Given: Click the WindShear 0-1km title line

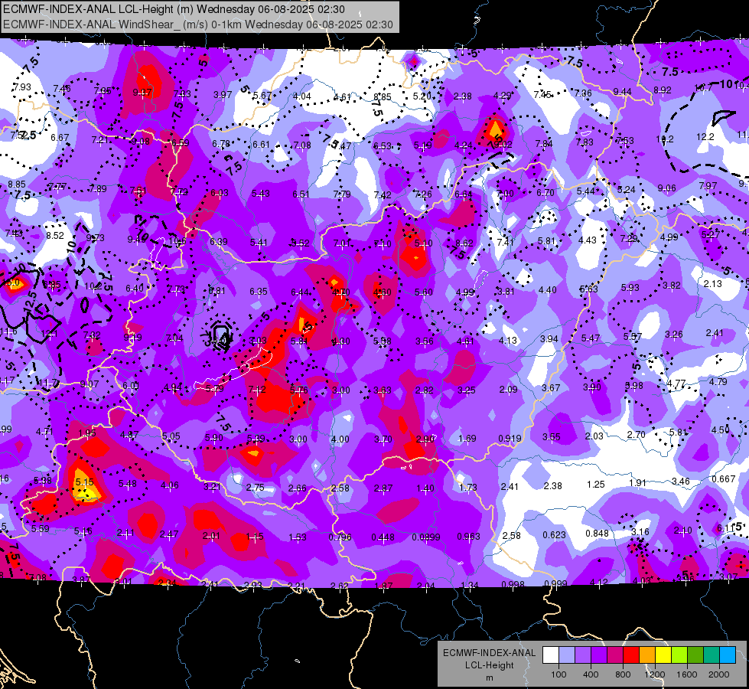Looking at the screenshot, I should pyautogui.click(x=197, y=24).
